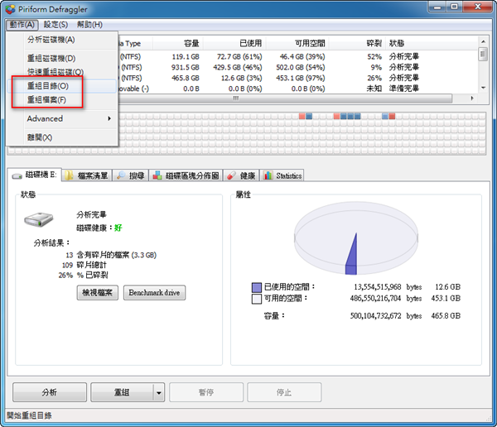497x427 pixels.
Task: Select the removable drive row with 0.0 B
Action: coord(298,89)
